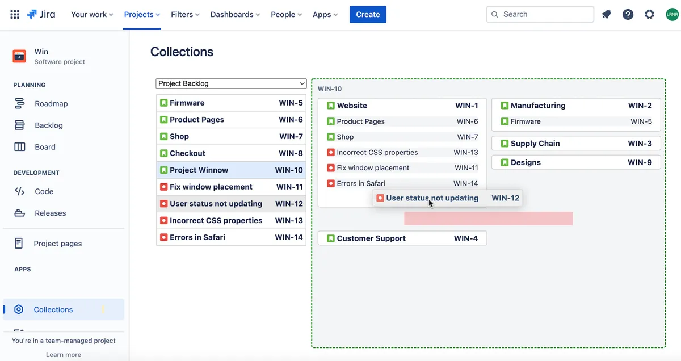The image size is (681, 361).
Task: Click the Board sidebar icon
Action: (19, 146)
